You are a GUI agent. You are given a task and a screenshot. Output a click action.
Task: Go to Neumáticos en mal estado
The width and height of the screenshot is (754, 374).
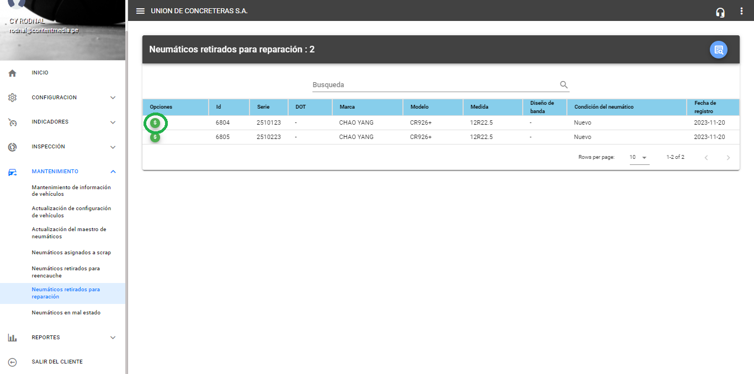click(x=66, y=313)
